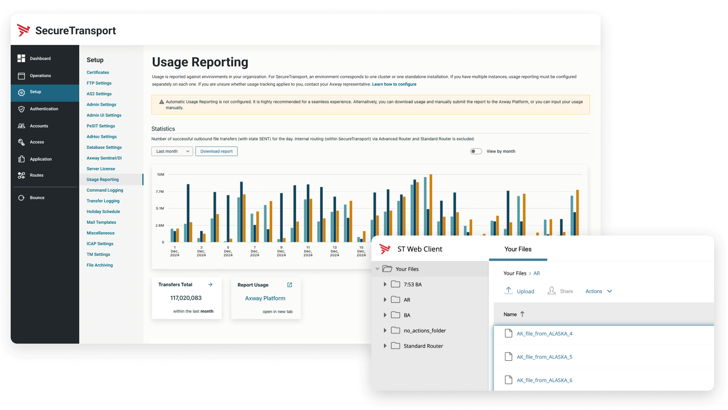This screenshot has height=410, width=728.
Task: Collapse the Your Files tree root
Action: pyautogui.click(x=377, y=269)
